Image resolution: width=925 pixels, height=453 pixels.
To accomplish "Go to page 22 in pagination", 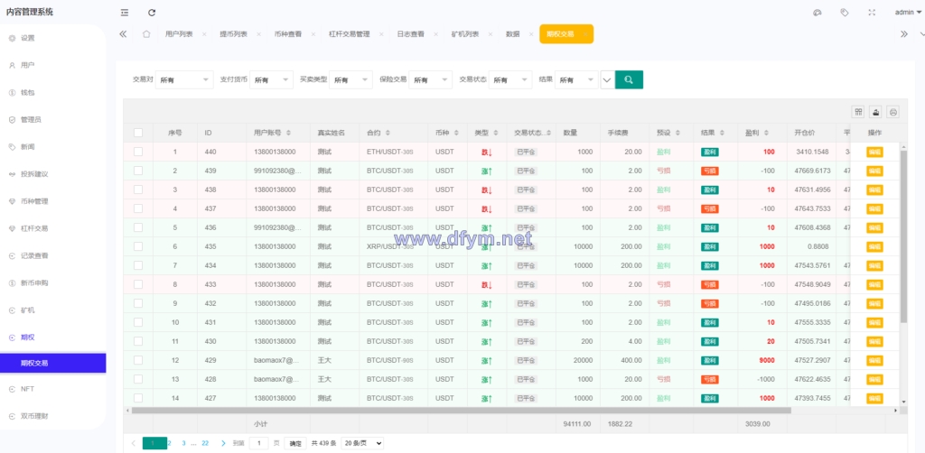I will (x=205, y=443).
